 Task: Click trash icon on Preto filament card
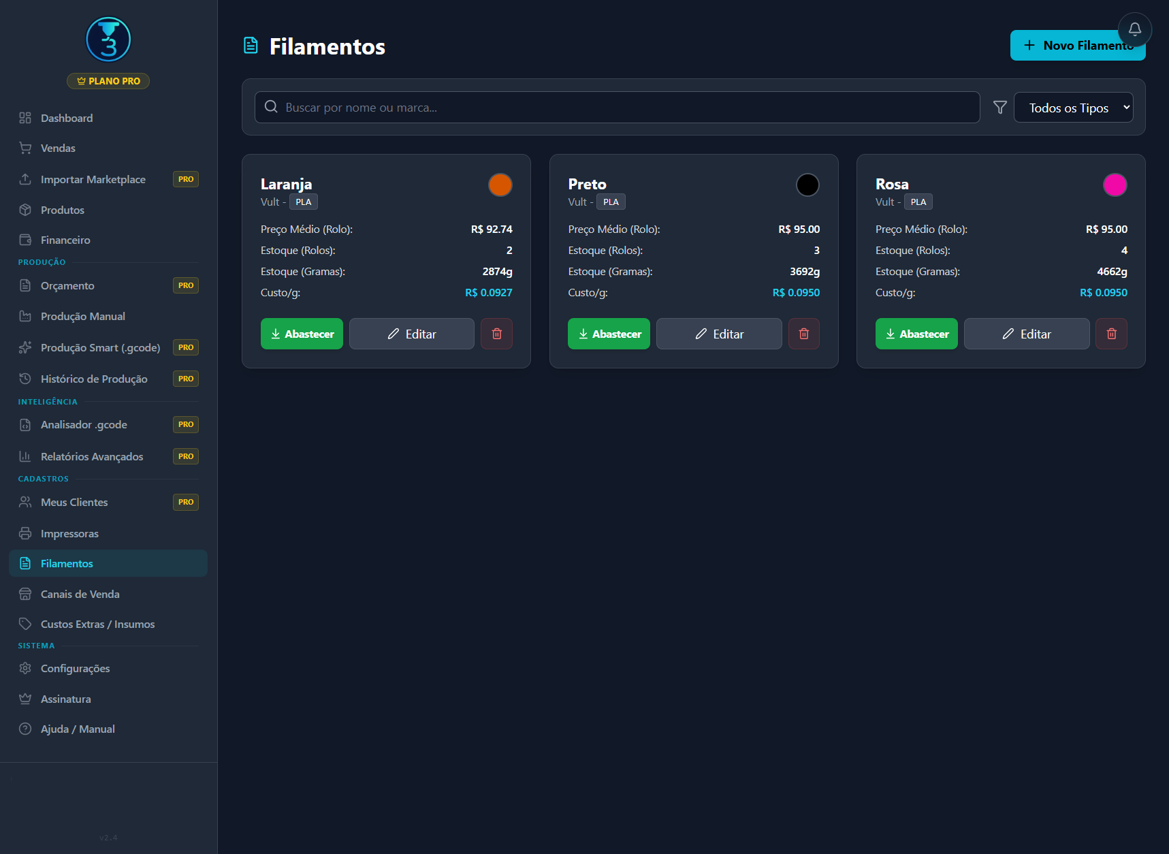pos(803,334)
